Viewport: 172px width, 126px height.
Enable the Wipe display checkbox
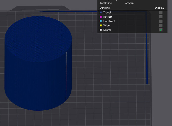click(x=161, y=25)
